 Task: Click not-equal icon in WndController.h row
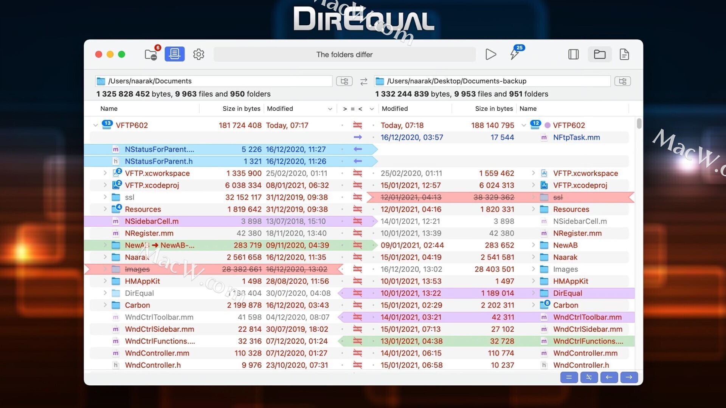point(358,365)
